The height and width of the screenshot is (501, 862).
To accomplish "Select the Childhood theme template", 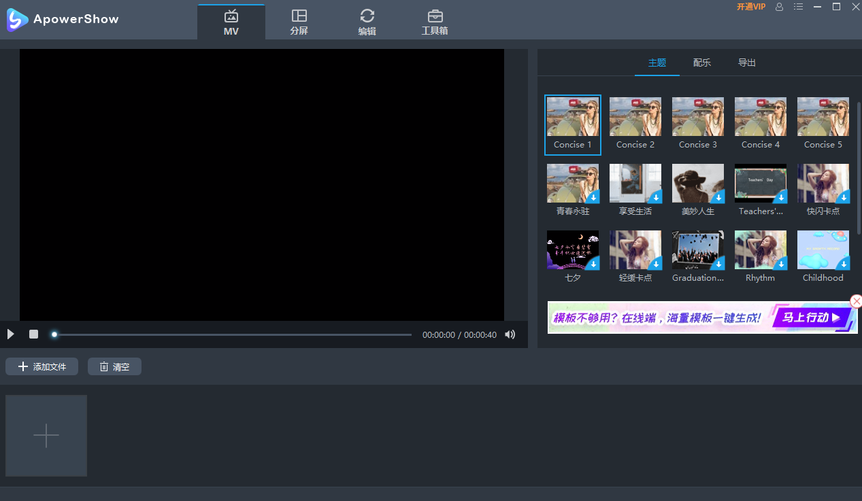I will pyautogui.click(x=823, y=250).
